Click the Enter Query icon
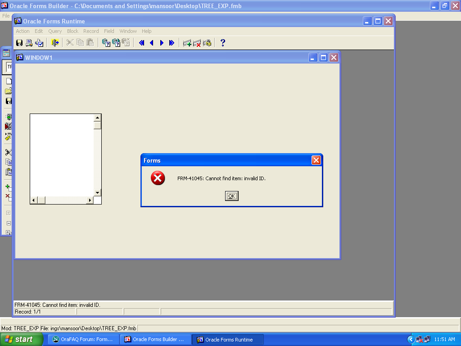 [106, 43]
